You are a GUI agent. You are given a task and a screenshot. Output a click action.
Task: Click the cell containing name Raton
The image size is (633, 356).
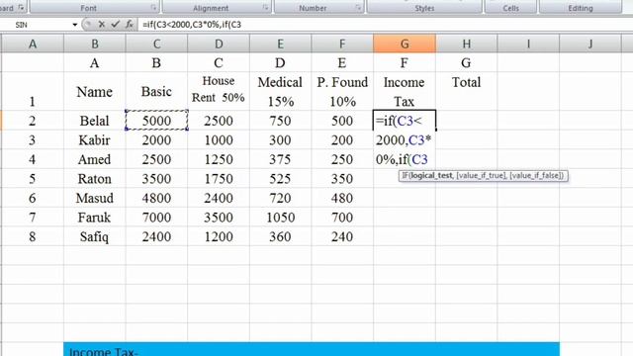(95, 178)
